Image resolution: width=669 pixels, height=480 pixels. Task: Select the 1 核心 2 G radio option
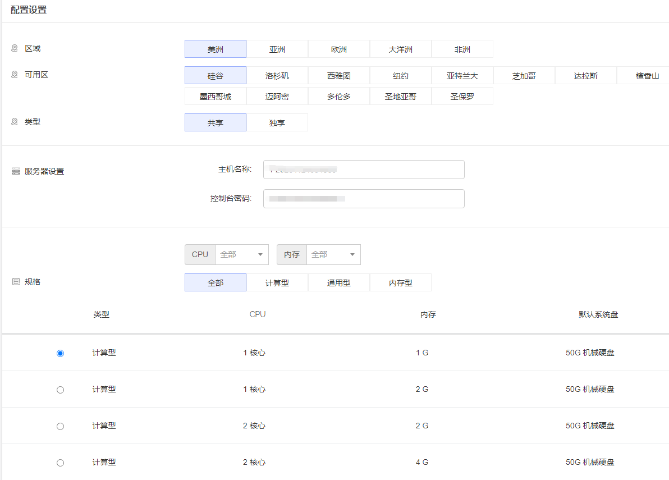click(61, 390)
